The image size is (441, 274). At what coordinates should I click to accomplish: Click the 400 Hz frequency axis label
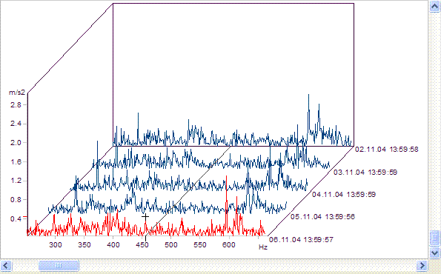(113, 245)
